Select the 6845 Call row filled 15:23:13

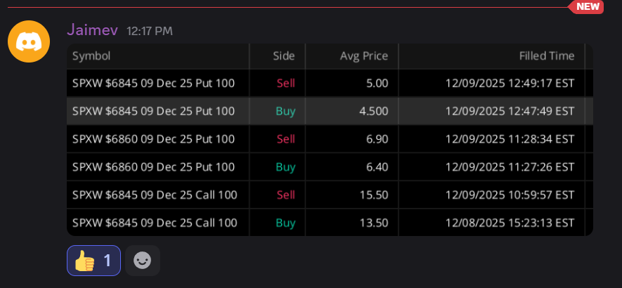pos(330,223)
